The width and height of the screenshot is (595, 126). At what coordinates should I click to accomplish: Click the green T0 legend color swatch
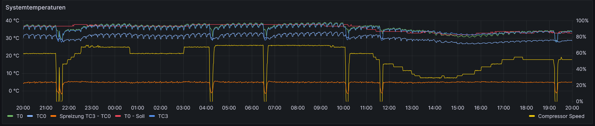click(x=10, y=116)
